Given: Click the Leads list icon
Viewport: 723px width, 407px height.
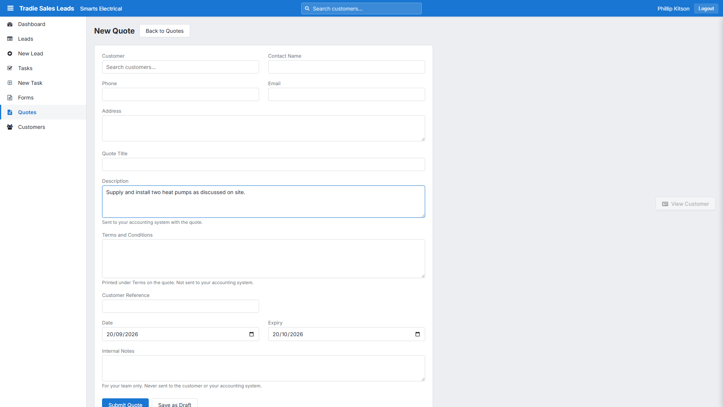Looking at the screenshot, I should (10, 39).
